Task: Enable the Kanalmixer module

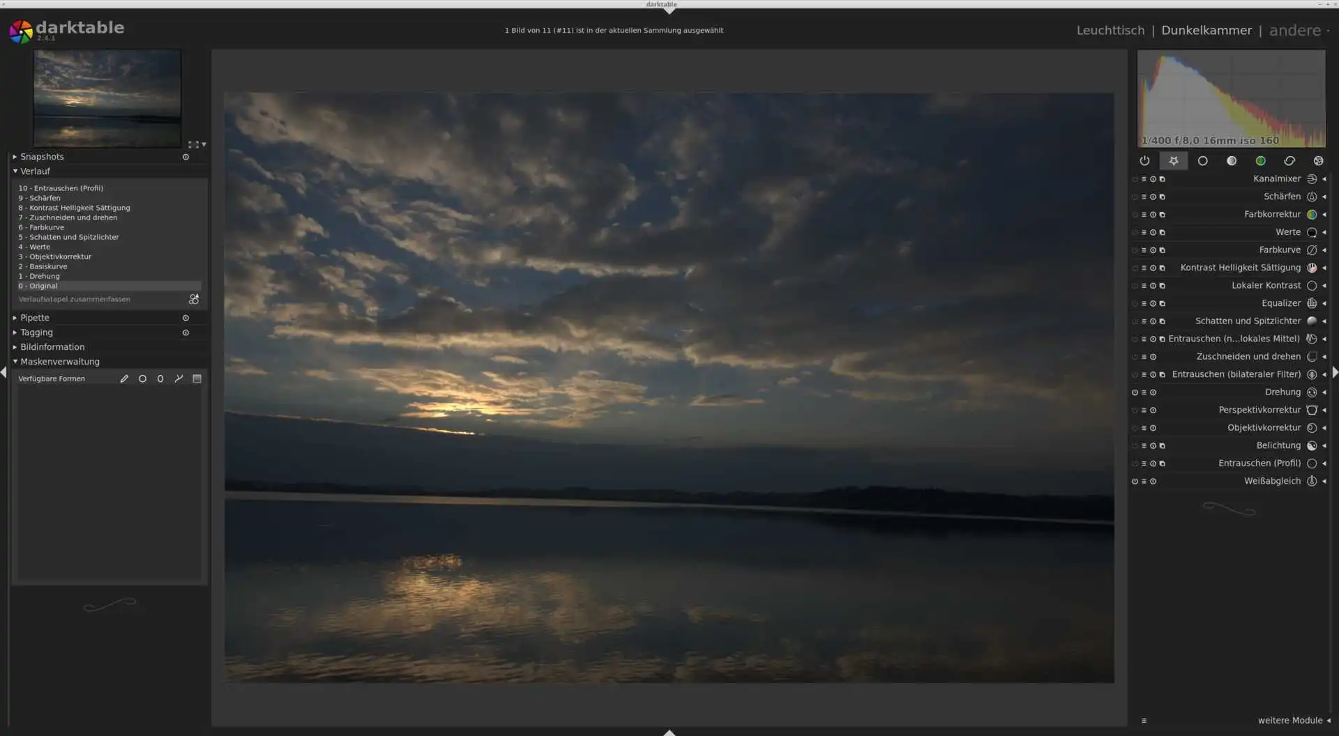Action: click(x=1135, y=179)
